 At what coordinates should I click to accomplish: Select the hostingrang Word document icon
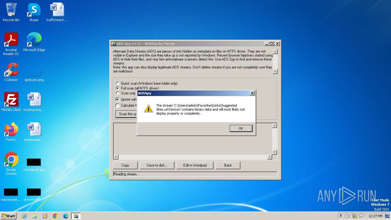click(x=34, y=102)
